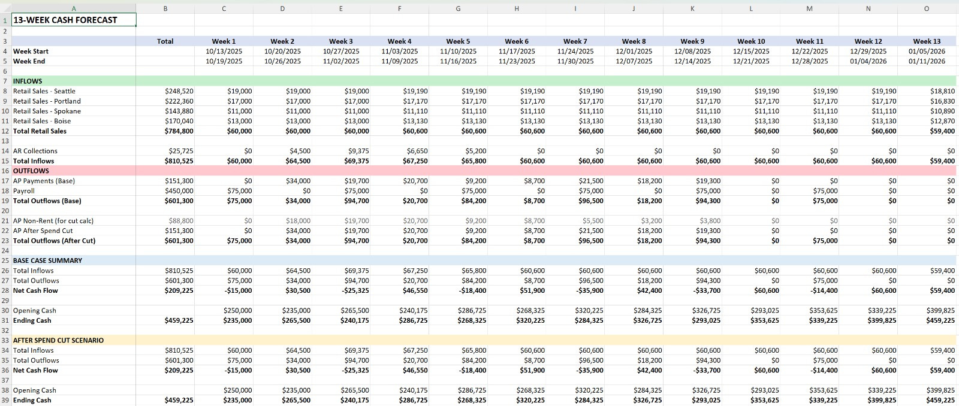
Task: Select AP After Spend Cut label
Action: coord(74,231)
